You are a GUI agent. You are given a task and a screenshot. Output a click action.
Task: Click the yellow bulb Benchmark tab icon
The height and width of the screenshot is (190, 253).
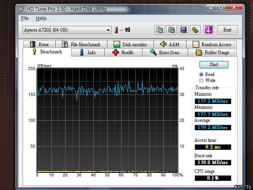[35, 51]
